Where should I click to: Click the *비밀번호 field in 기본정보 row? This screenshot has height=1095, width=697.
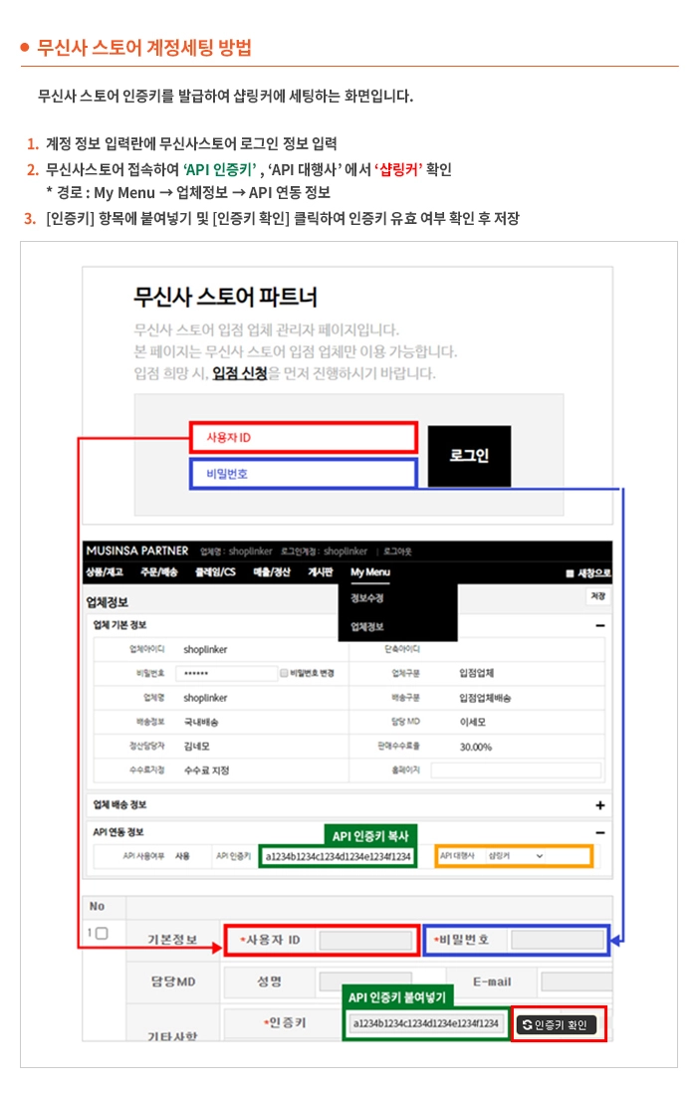[558, 940]
